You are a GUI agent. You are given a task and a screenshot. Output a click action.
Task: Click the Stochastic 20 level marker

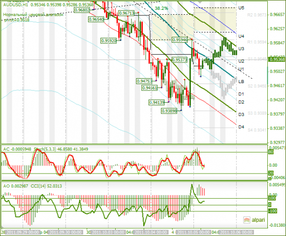[271, 173]
